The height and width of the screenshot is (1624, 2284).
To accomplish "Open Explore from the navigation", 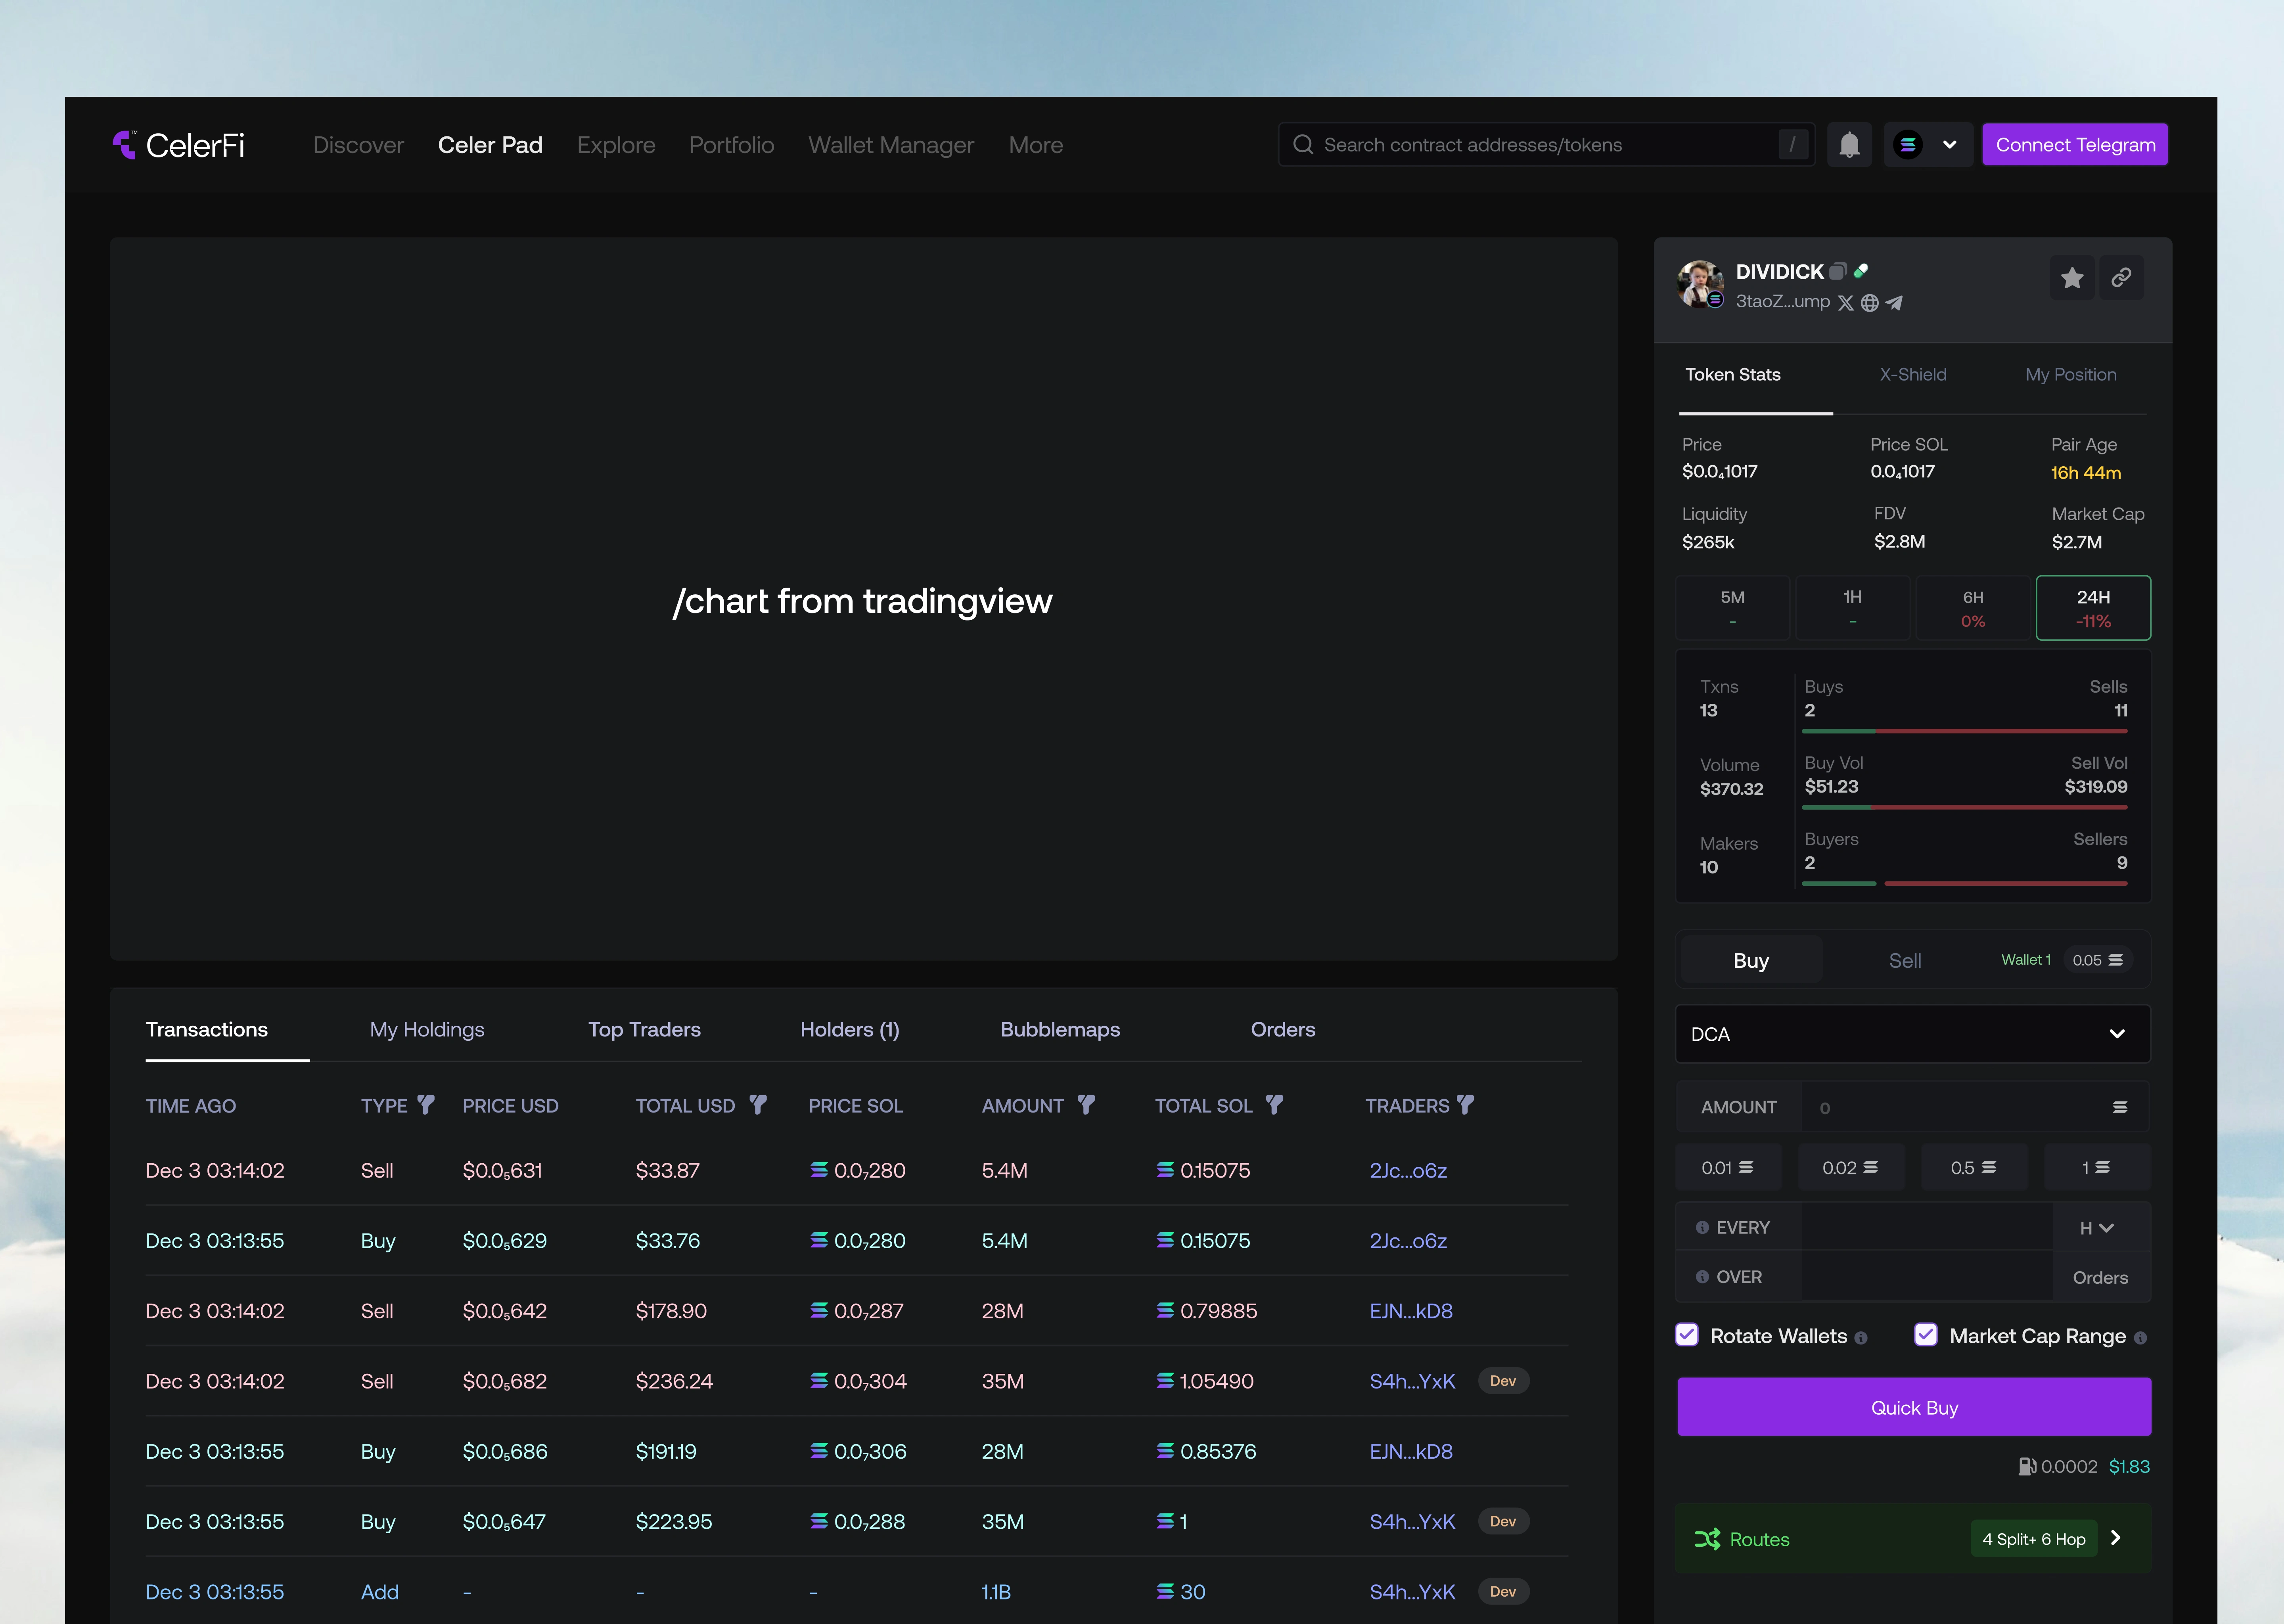I will 616,145.
